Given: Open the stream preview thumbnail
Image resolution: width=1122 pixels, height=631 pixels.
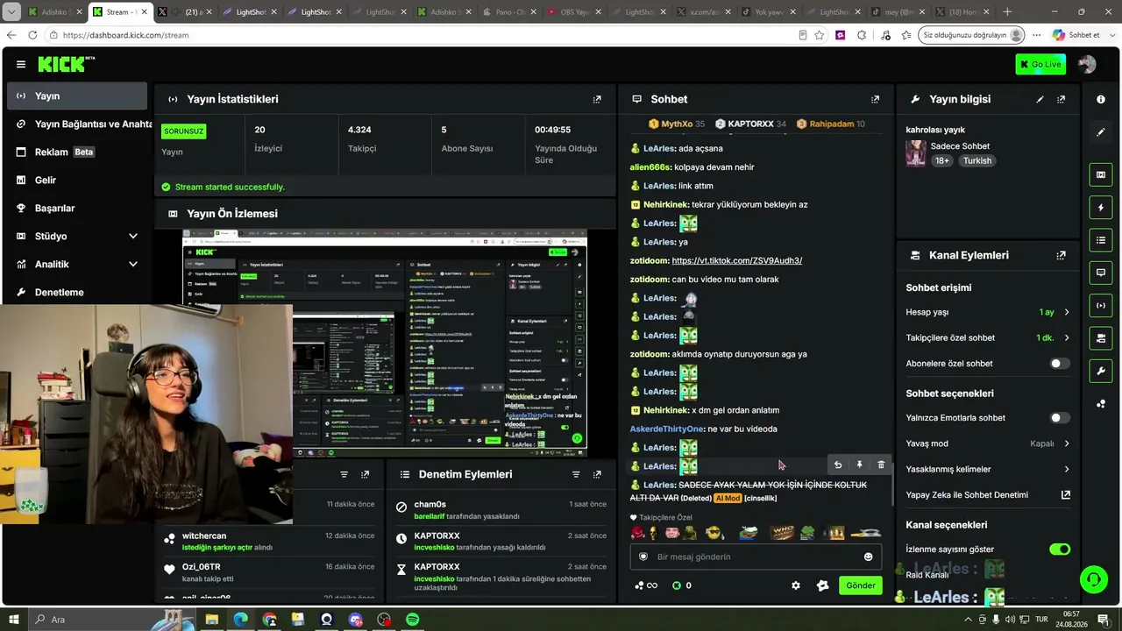Looking at the screenshot, I should tap(385, 344).
